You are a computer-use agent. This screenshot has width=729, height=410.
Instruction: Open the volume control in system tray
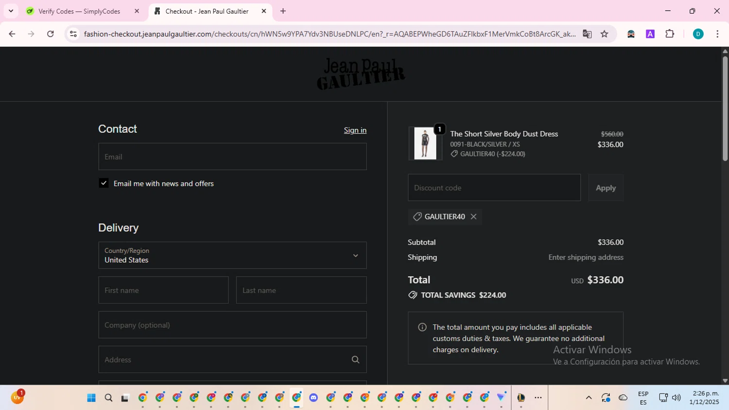pos(676,398)
